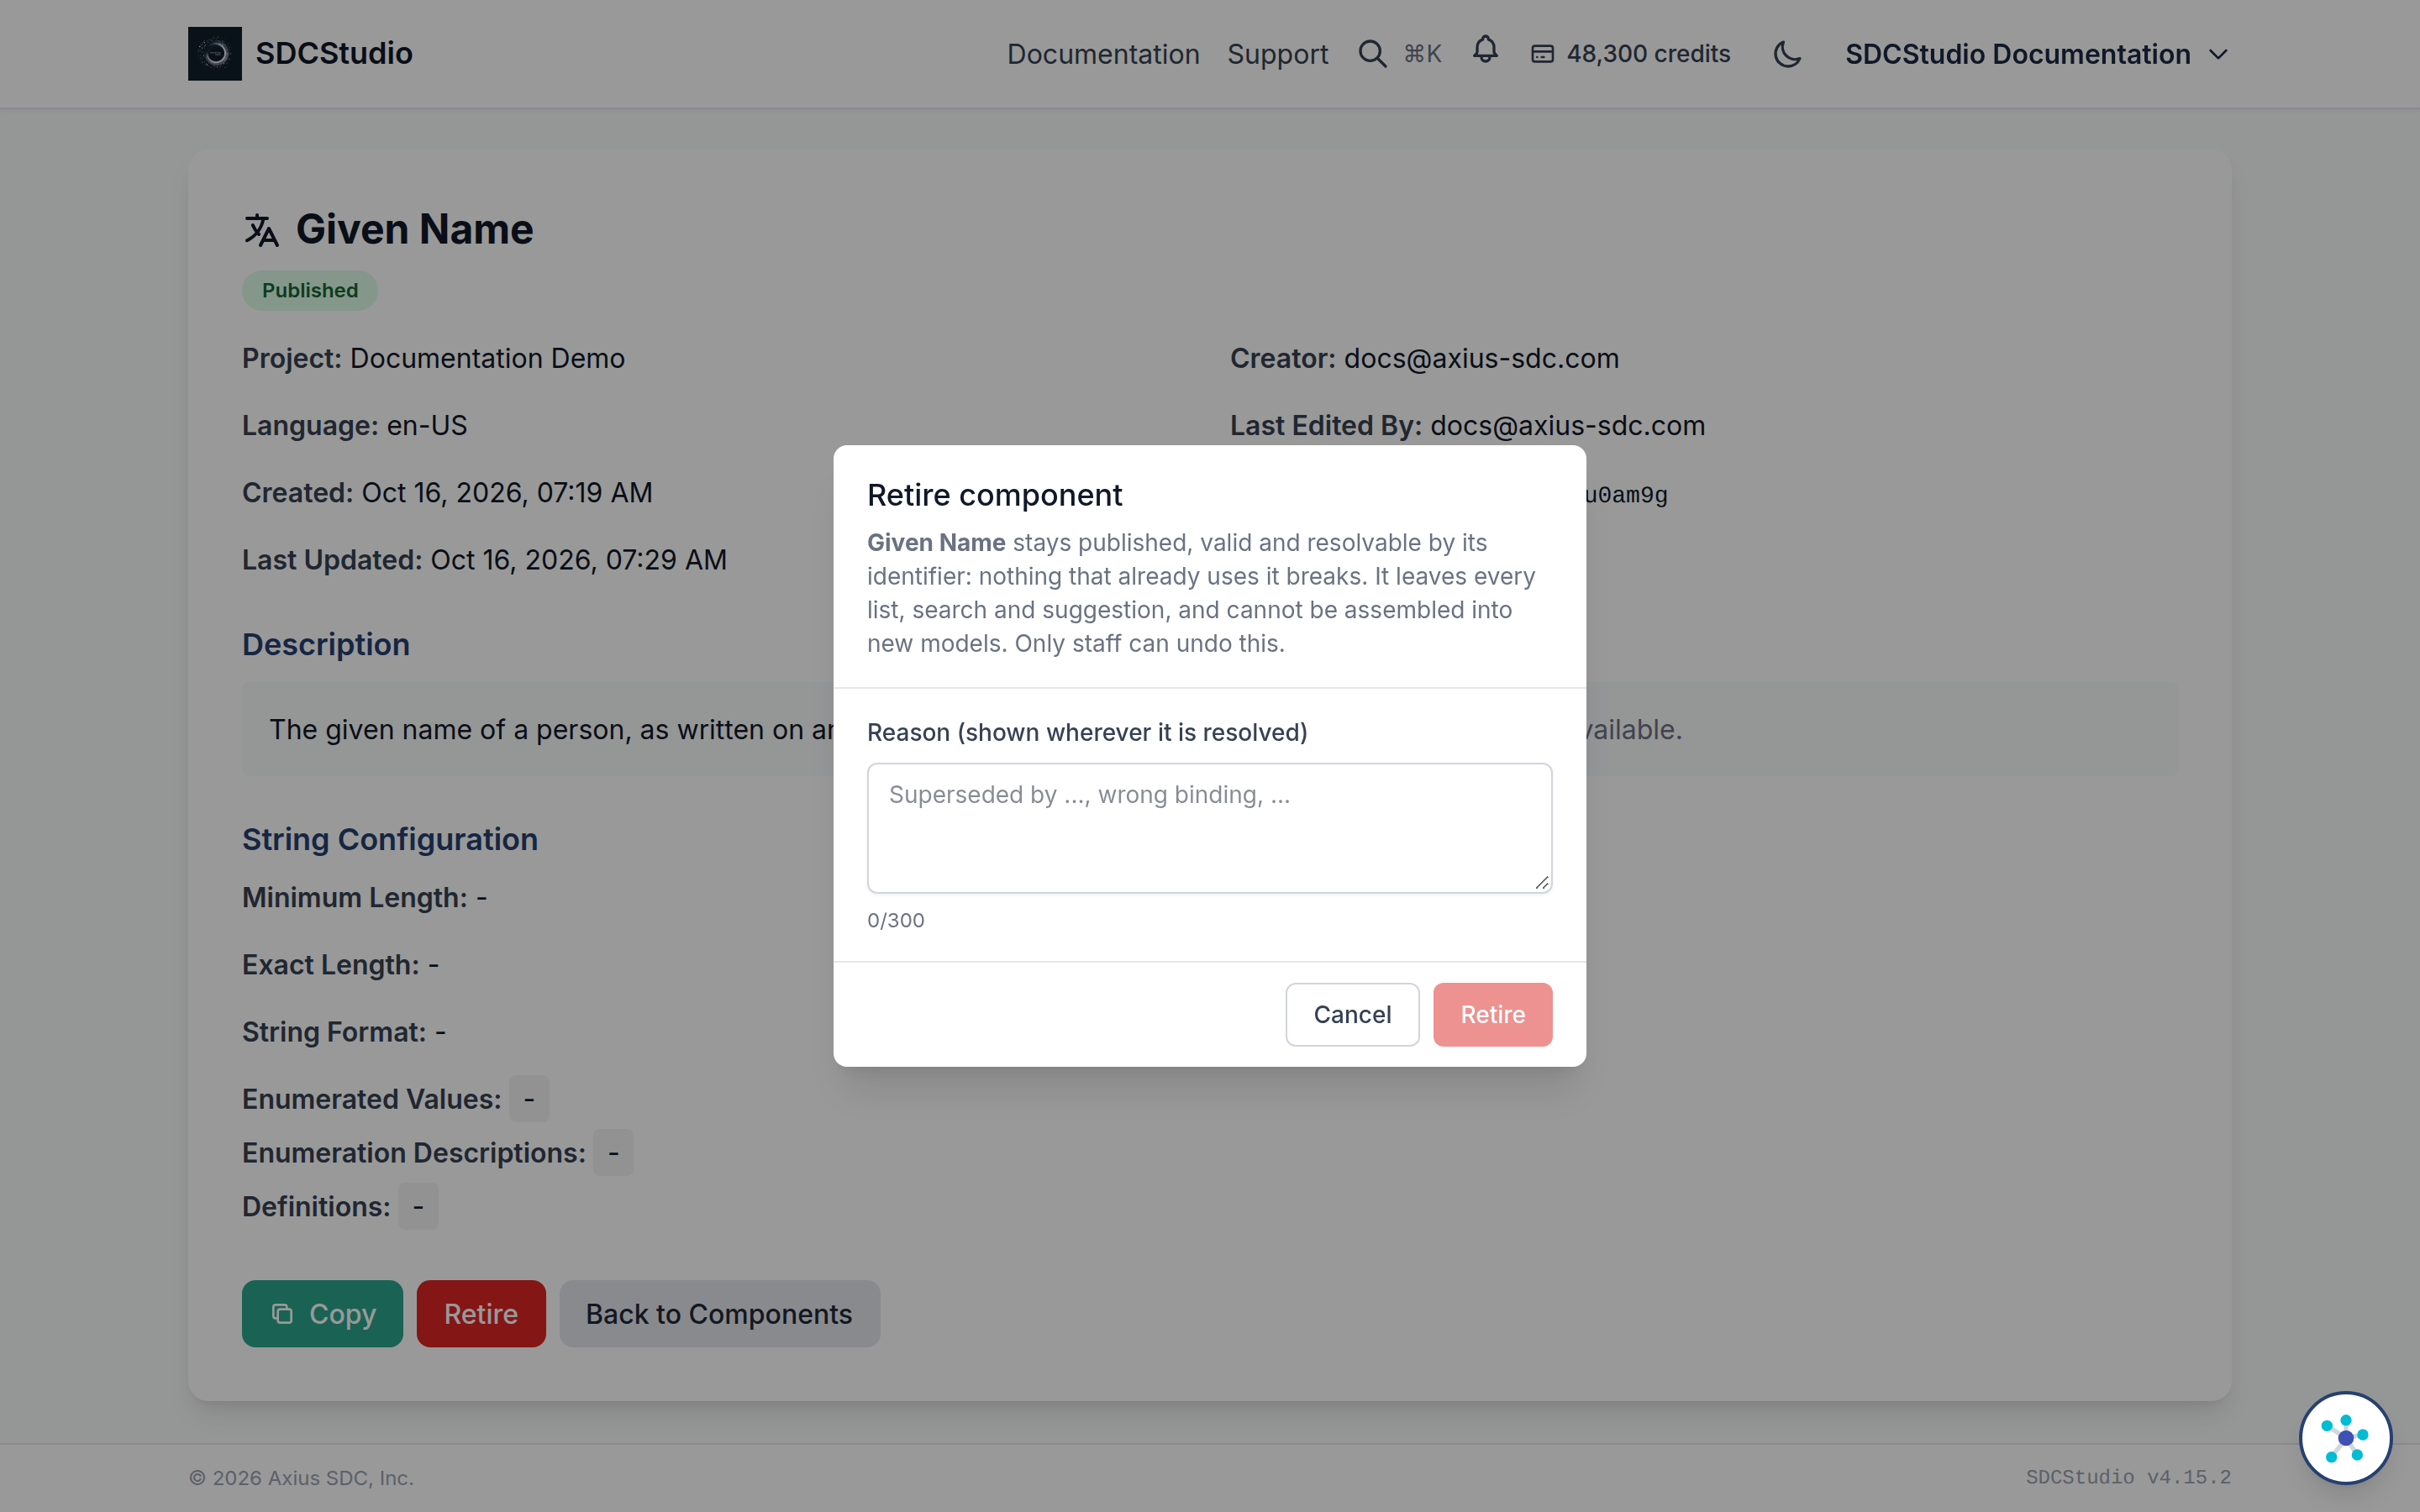2420x1512 pixels.
Task: Click the Enumerated Values dash chip
Action: pyautogui.click(x=529, y=1099)
